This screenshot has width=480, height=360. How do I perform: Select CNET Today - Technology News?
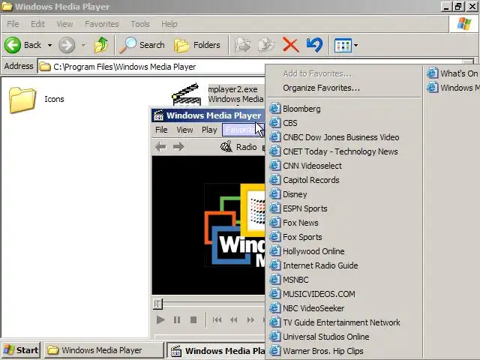tap(344, 151)
